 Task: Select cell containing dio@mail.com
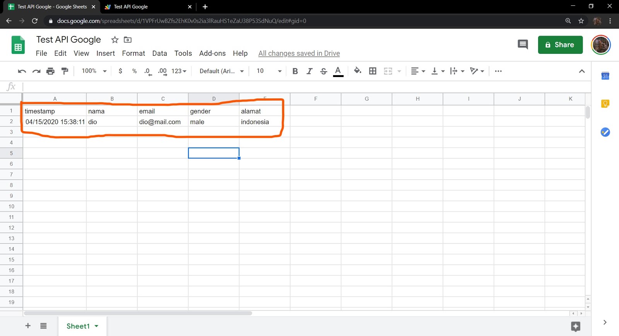[x=163, y=122]
